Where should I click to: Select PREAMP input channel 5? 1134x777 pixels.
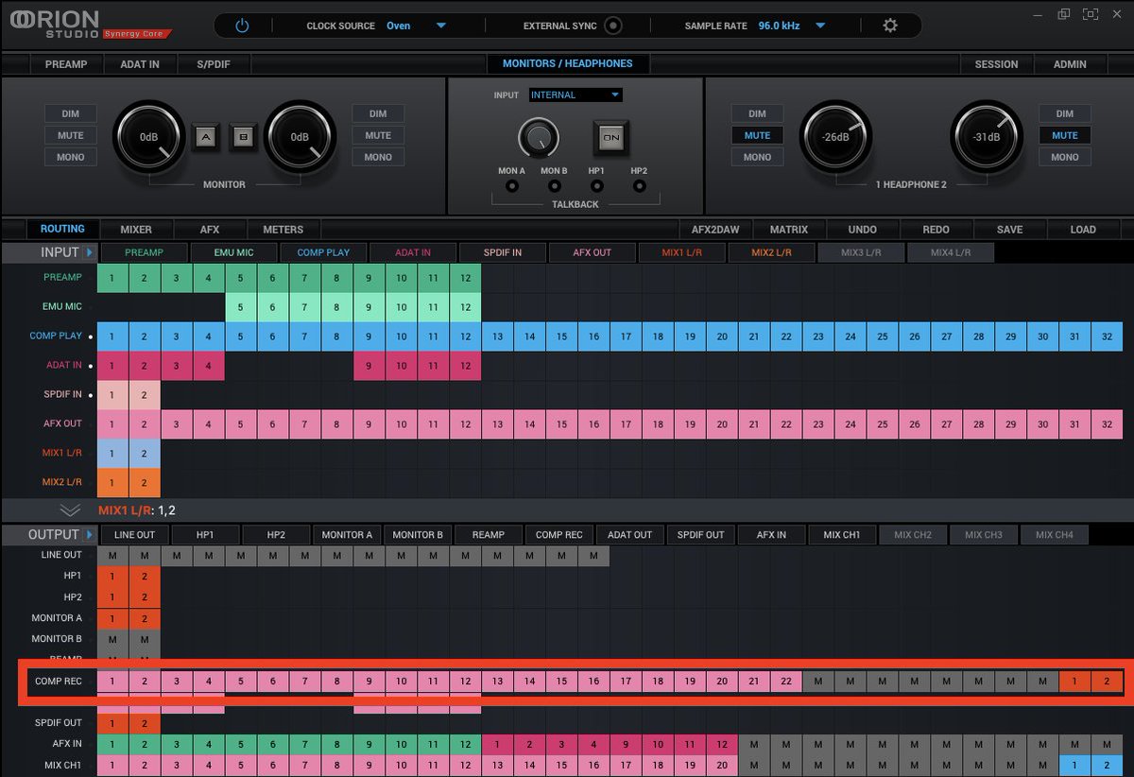[241, 277]
